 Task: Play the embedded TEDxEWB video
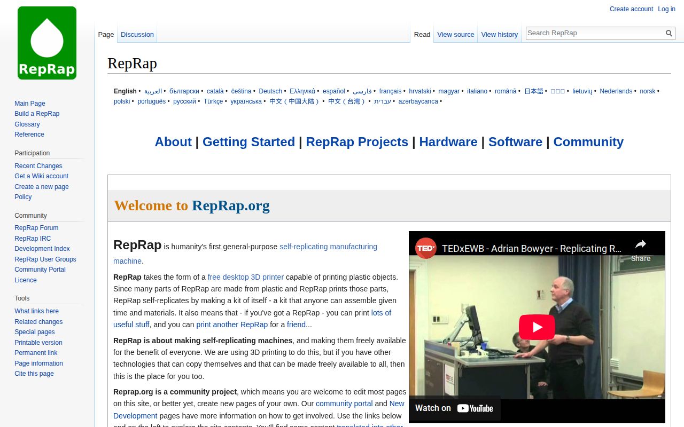537,327
